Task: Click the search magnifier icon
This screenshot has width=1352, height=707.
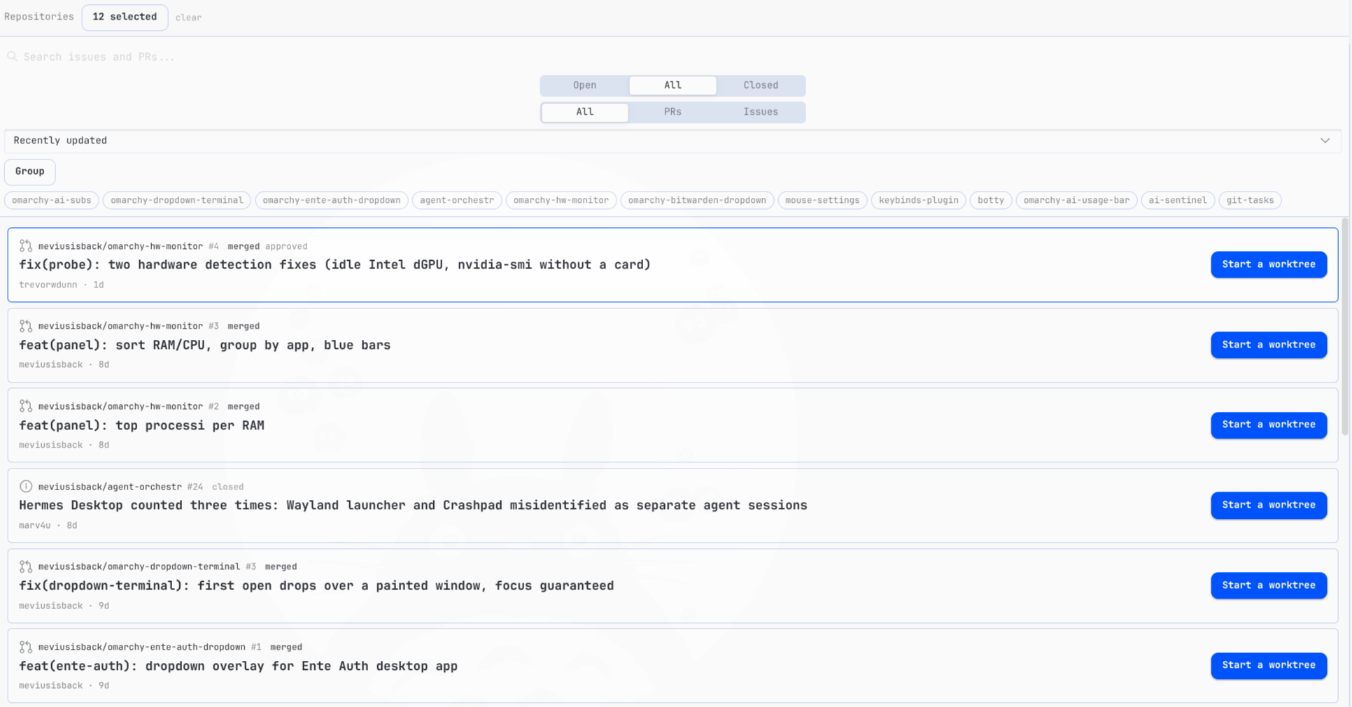Action: click(13, 57)
